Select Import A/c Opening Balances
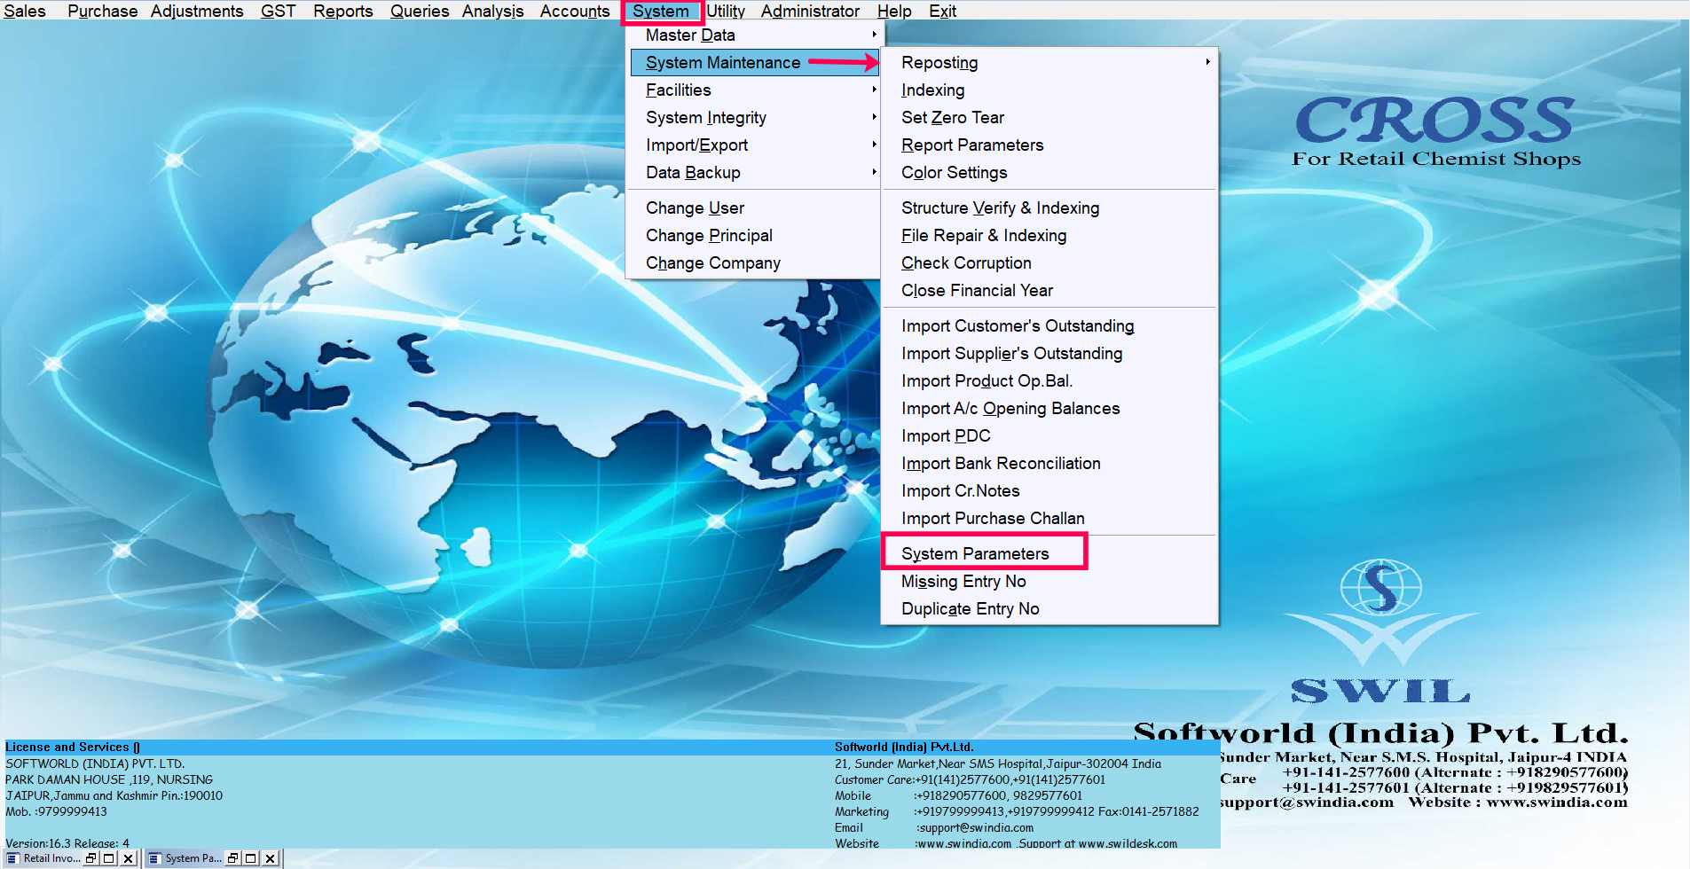Image resolution: width=1690 pixels, height=869 pixels. coord(1049,408)
